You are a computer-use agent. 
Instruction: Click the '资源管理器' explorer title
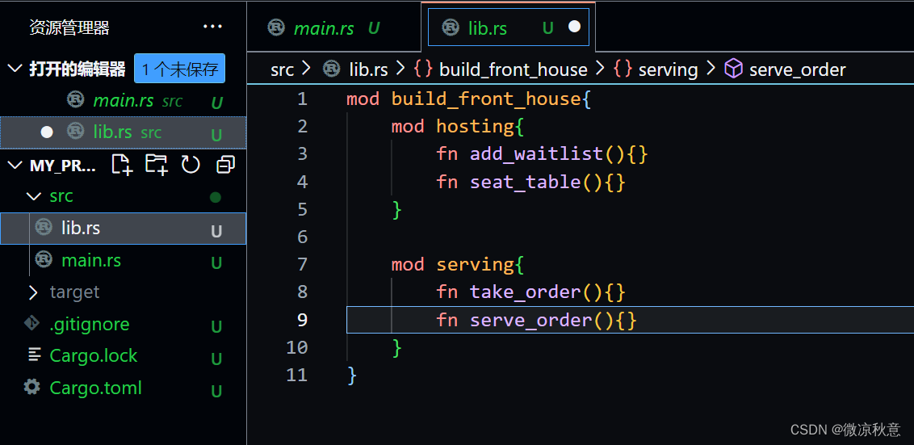[x=69, y=27]
